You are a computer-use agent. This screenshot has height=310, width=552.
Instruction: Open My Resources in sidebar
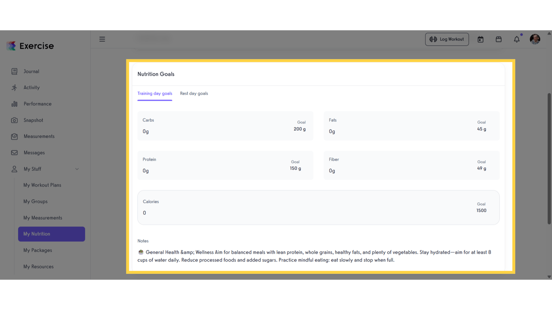coord(38,267)
